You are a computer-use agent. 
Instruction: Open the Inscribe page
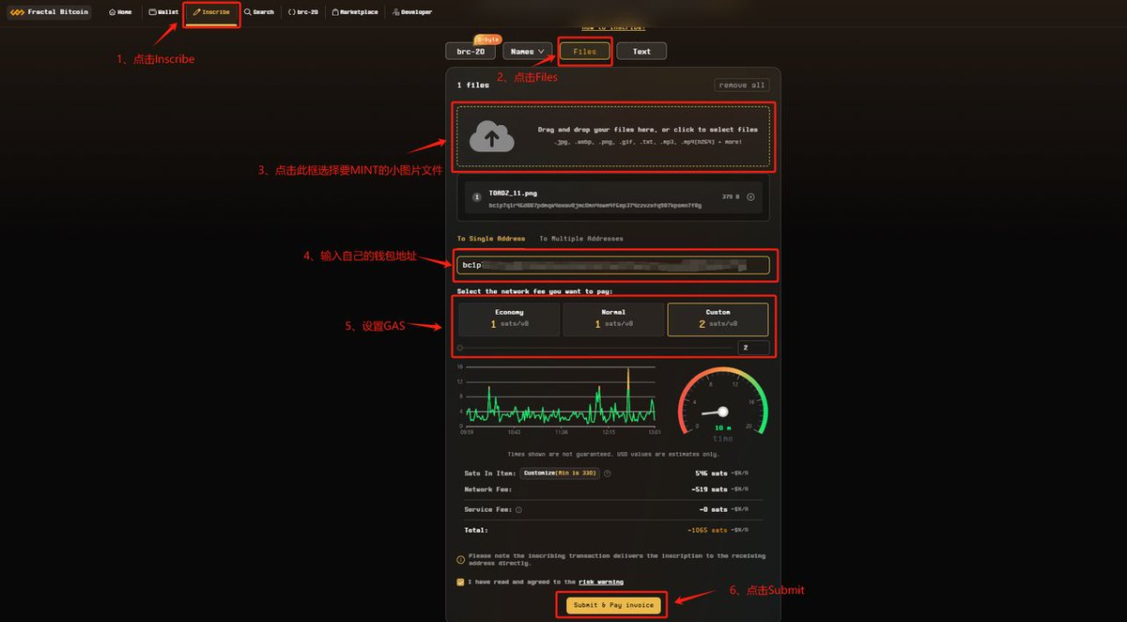coord(211,12)
